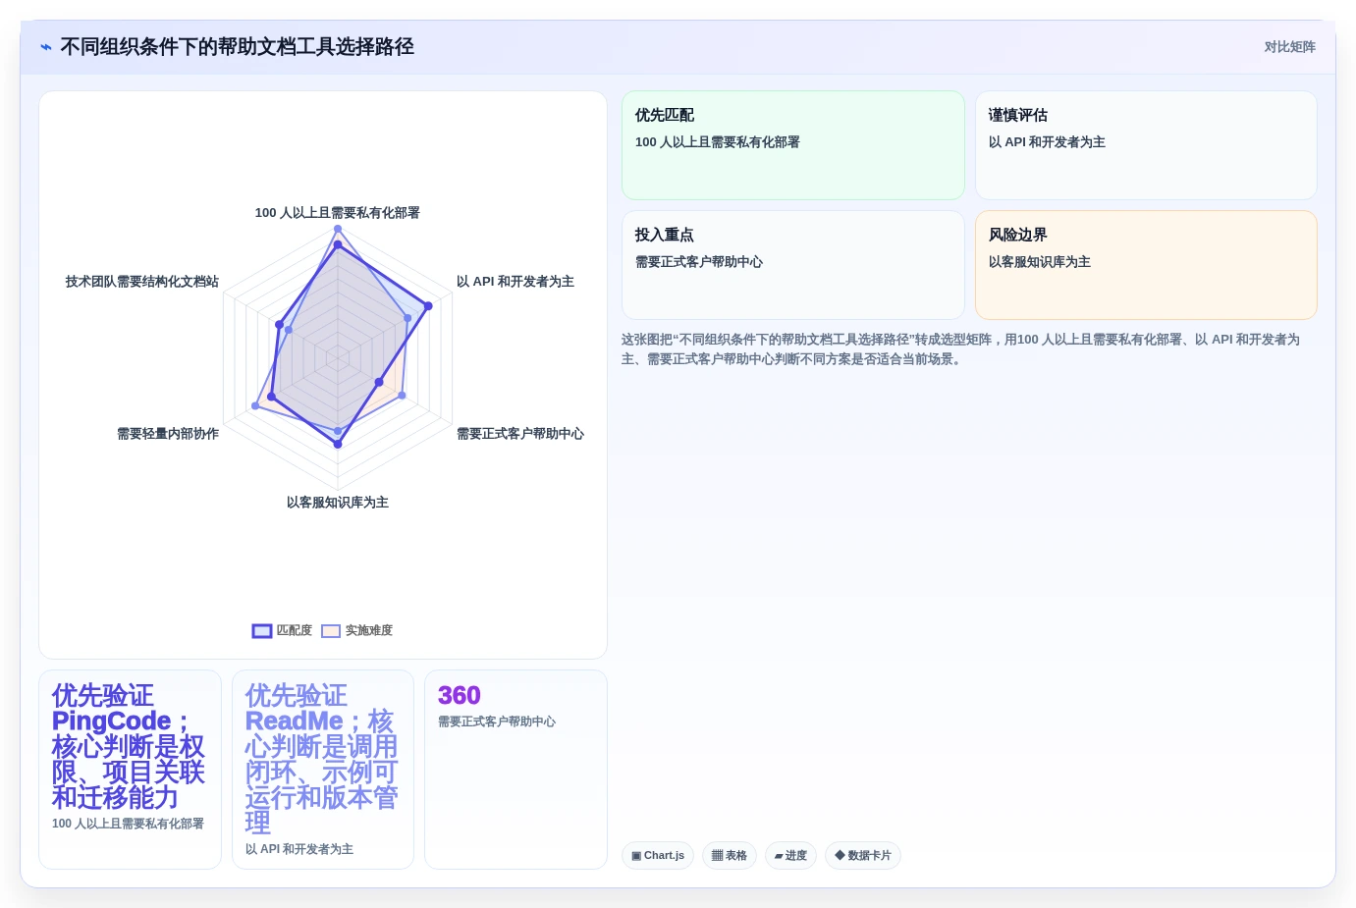Image resolution: width=1356 pixels, height=908 pixels.
Task: Click the radar axis label 技术团队需要结构化文档站
Action: (142, 282)
